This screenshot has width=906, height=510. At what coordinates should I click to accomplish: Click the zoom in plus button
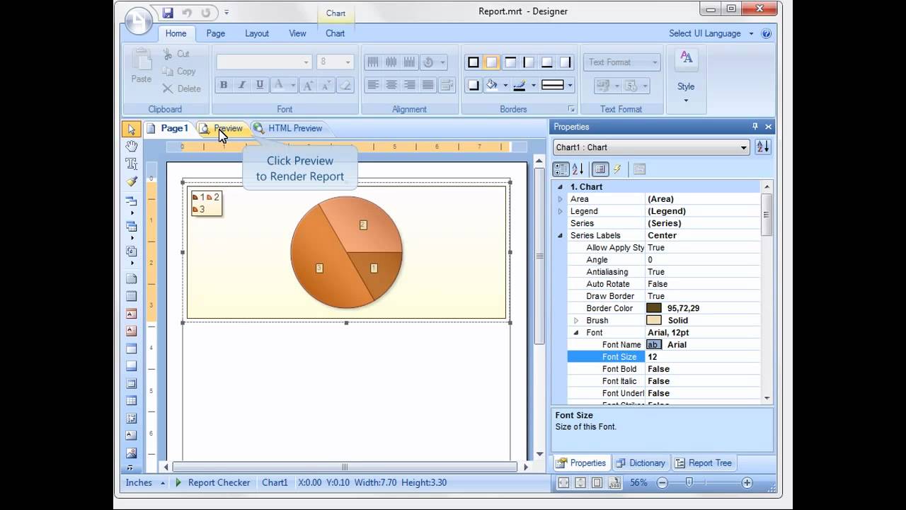click(x=747, y=482)
